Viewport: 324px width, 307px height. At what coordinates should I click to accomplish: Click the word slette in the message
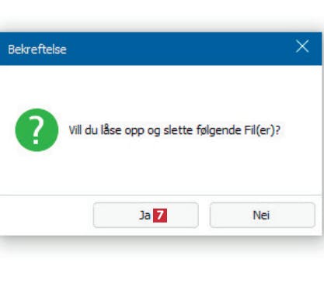pos(178,130)
